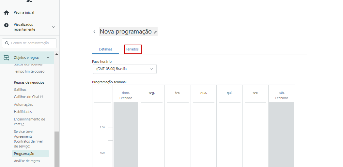
Task: Click the sidebar vertical scrollbar thumb
Action: [56, 148]
